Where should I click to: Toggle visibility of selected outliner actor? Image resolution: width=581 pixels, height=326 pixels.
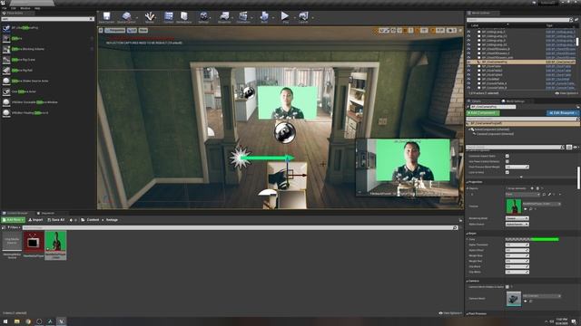coord(469,62)
